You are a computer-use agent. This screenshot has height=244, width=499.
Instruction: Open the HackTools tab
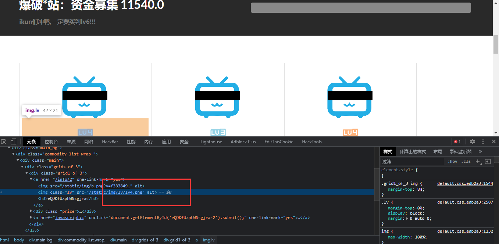click(x=312, y=142)
